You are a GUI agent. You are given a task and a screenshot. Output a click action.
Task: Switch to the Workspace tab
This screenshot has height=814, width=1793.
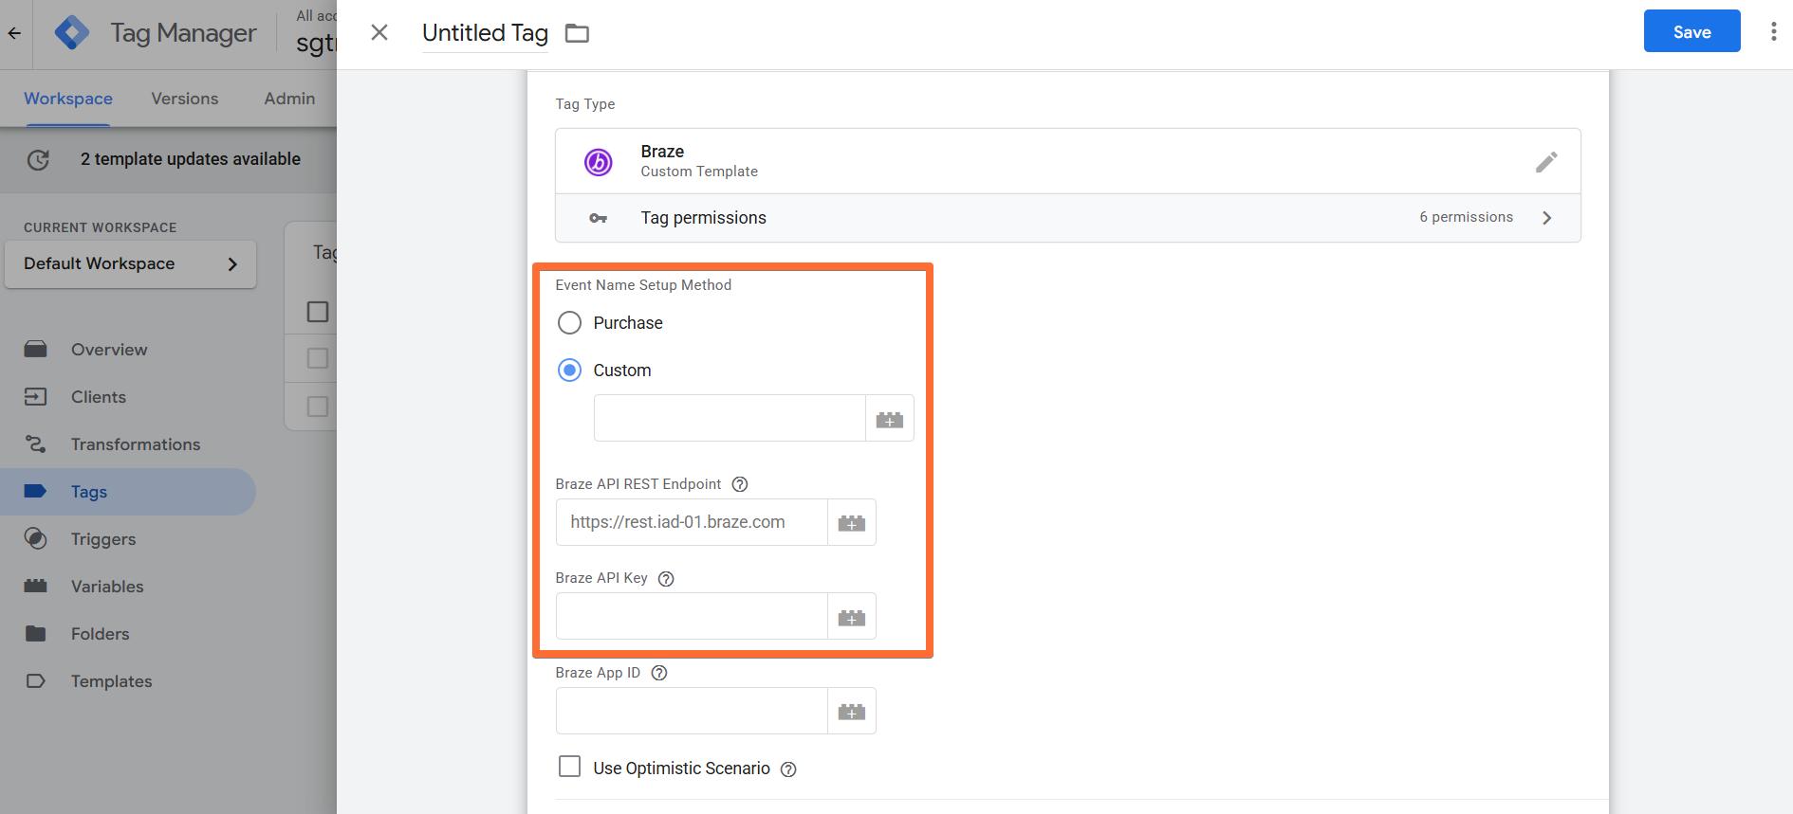coord(68,99)
